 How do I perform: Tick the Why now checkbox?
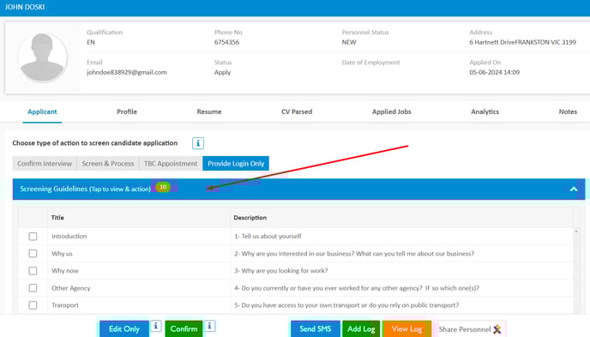click(x=33, y=271)
